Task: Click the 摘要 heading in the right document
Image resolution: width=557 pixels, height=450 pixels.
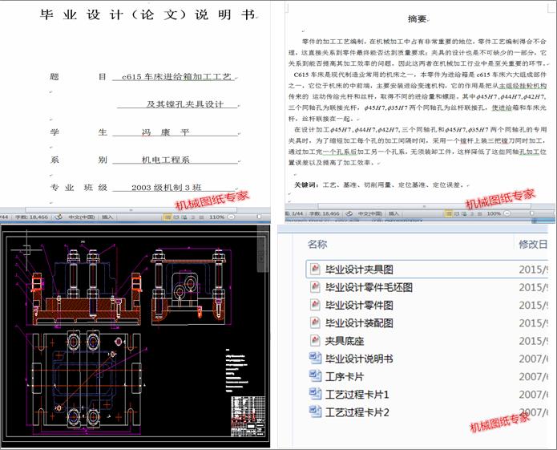Action: (417, 18)
